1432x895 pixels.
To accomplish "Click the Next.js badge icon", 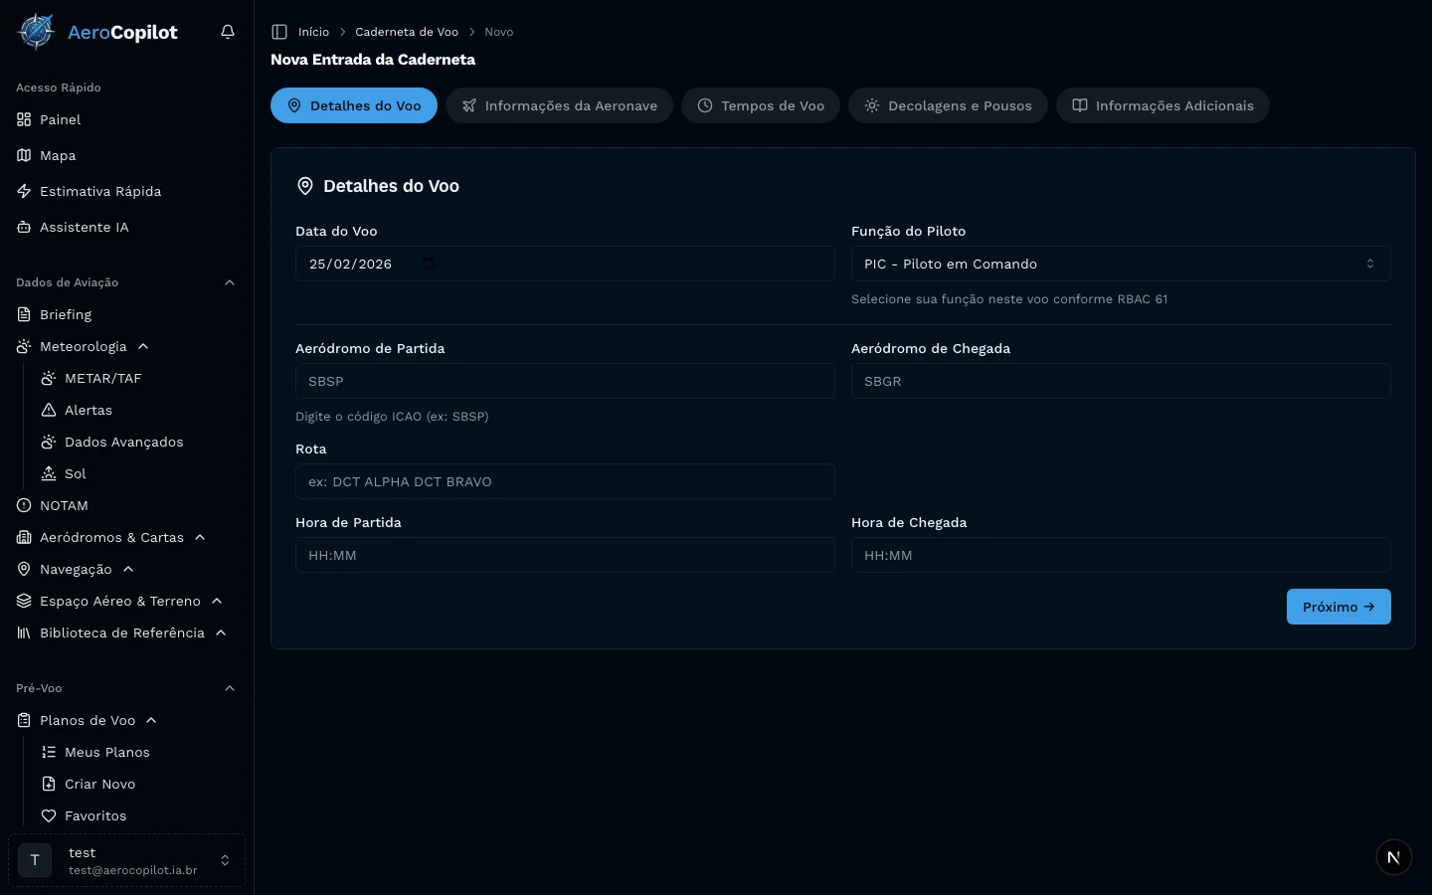I will (x=1393, y=857).
